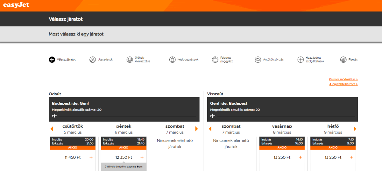Click the Válassz járatot airplane step icon
Viewport: 382px width, 180px height.
pos(52,60)
